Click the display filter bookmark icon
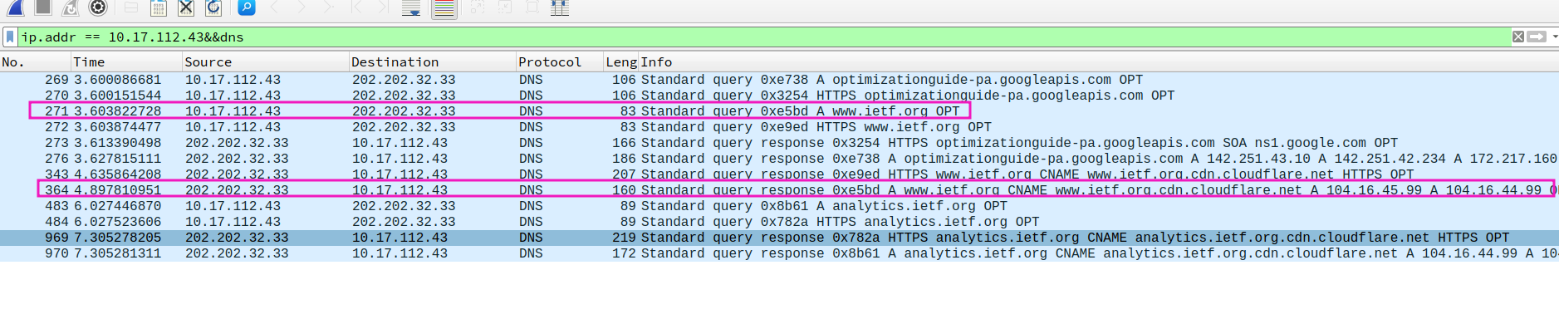Image resolution: width=1559 pixels, height=319 pixels. [x=10, y=37]
